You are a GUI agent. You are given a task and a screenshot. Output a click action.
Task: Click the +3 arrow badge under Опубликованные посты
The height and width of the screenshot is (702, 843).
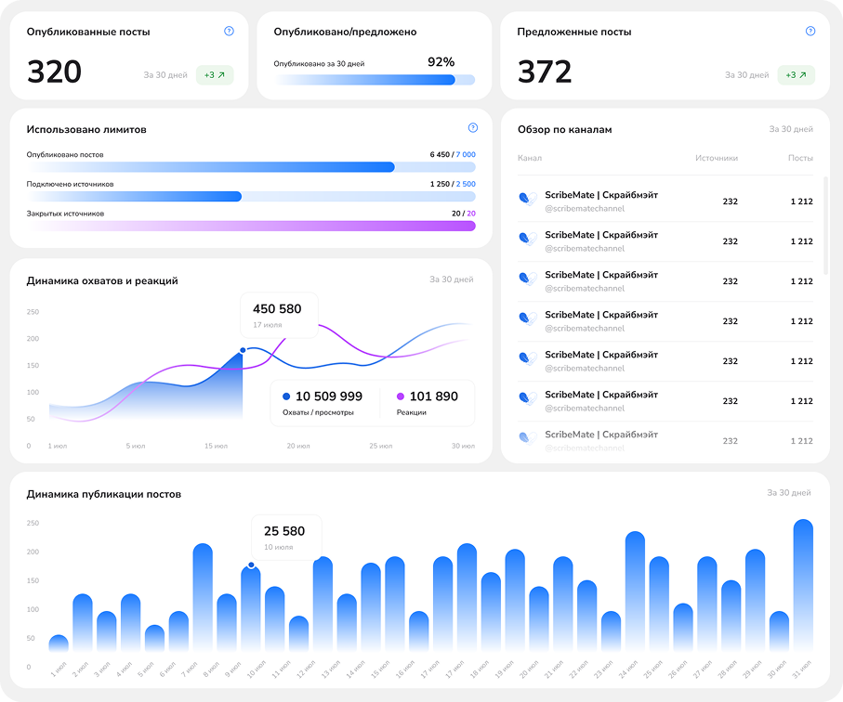pos(215,75)
